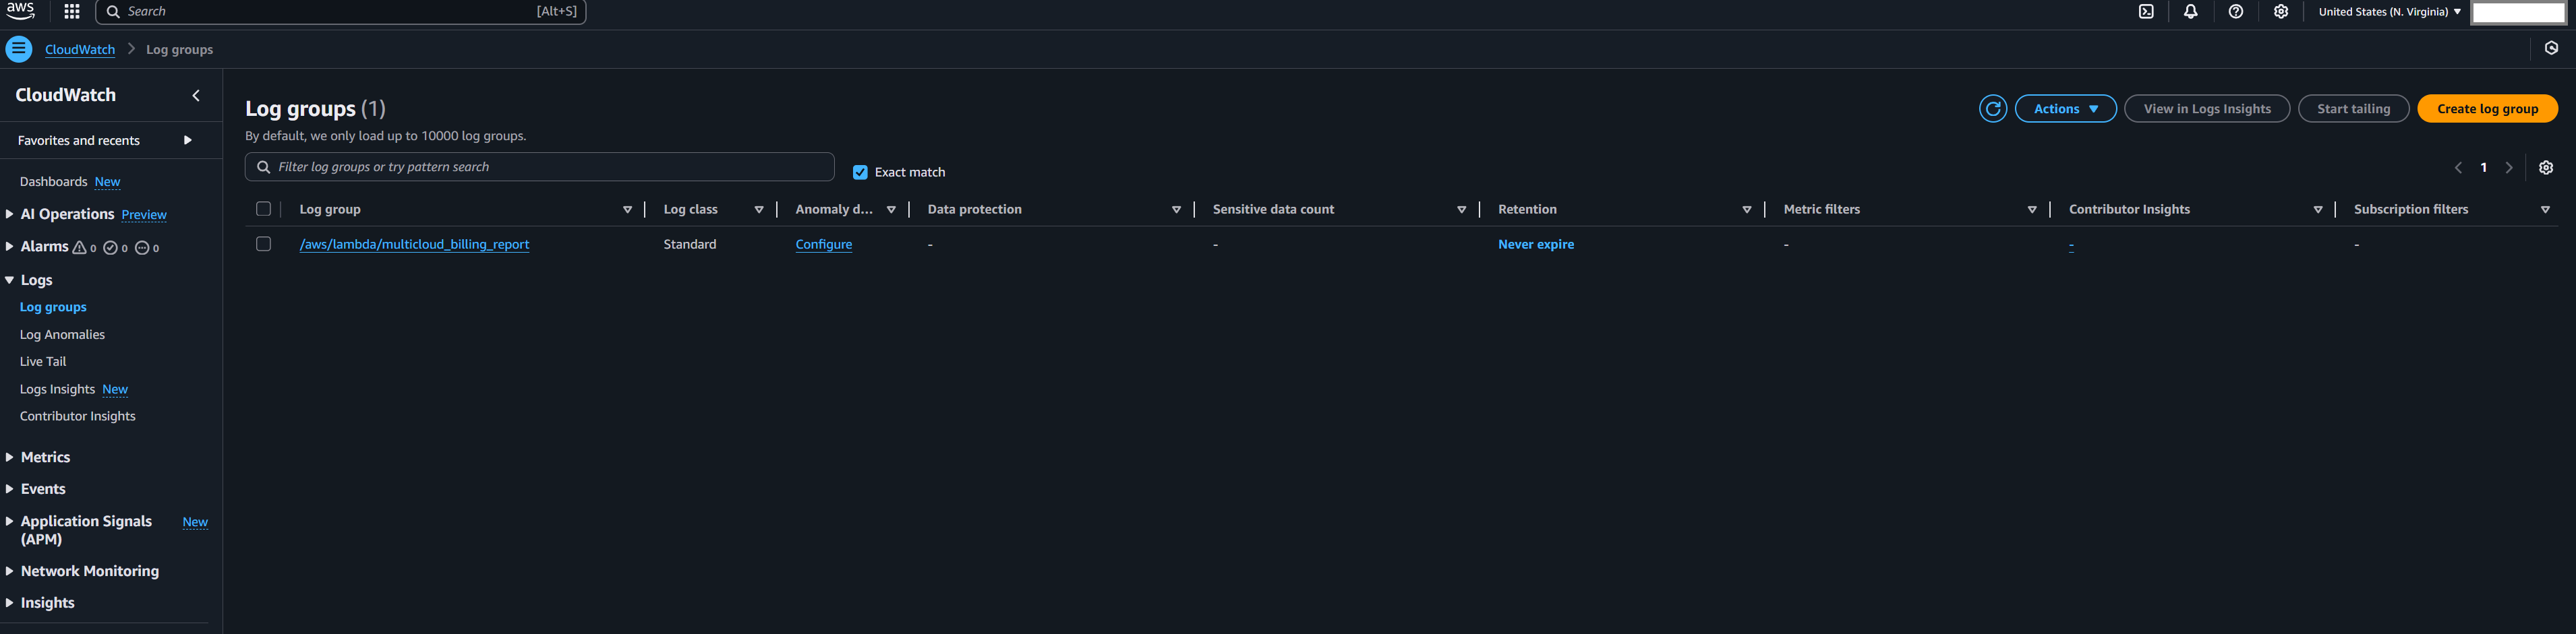This screenshot has height=634, width=2576.
Task: Open Dashboards in sidebar
Action: pos(53,182)
